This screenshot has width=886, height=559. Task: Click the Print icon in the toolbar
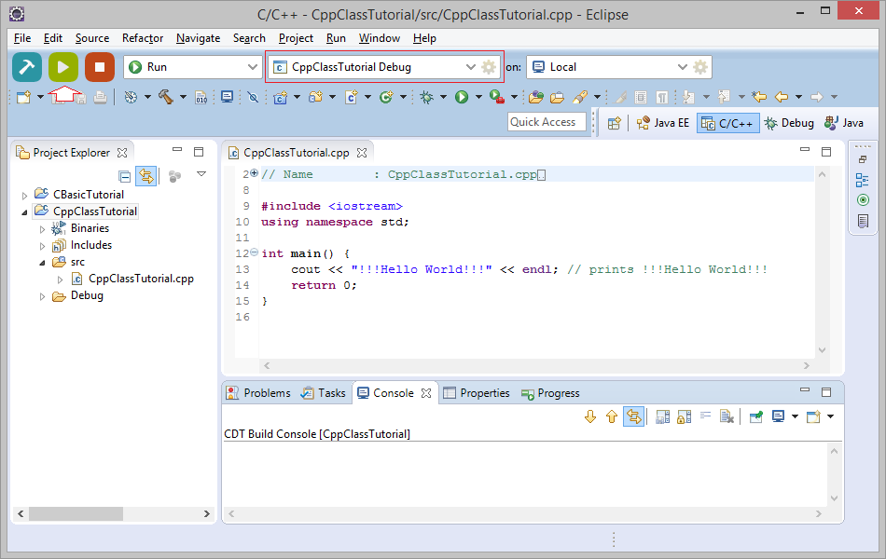pos(100,97)
